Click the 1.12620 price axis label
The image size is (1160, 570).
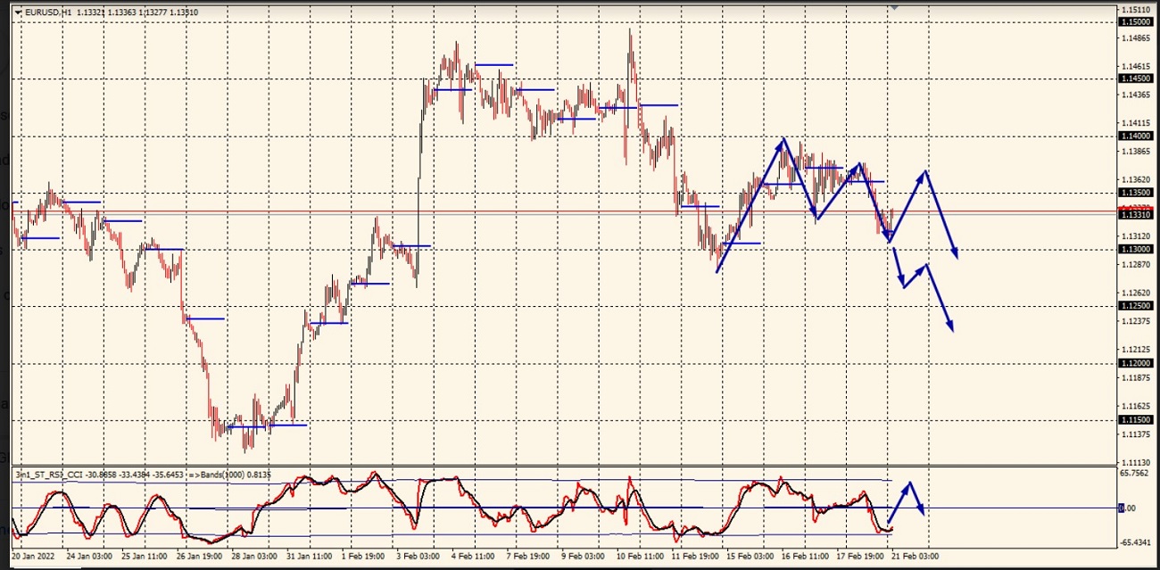pos(1137,293)
